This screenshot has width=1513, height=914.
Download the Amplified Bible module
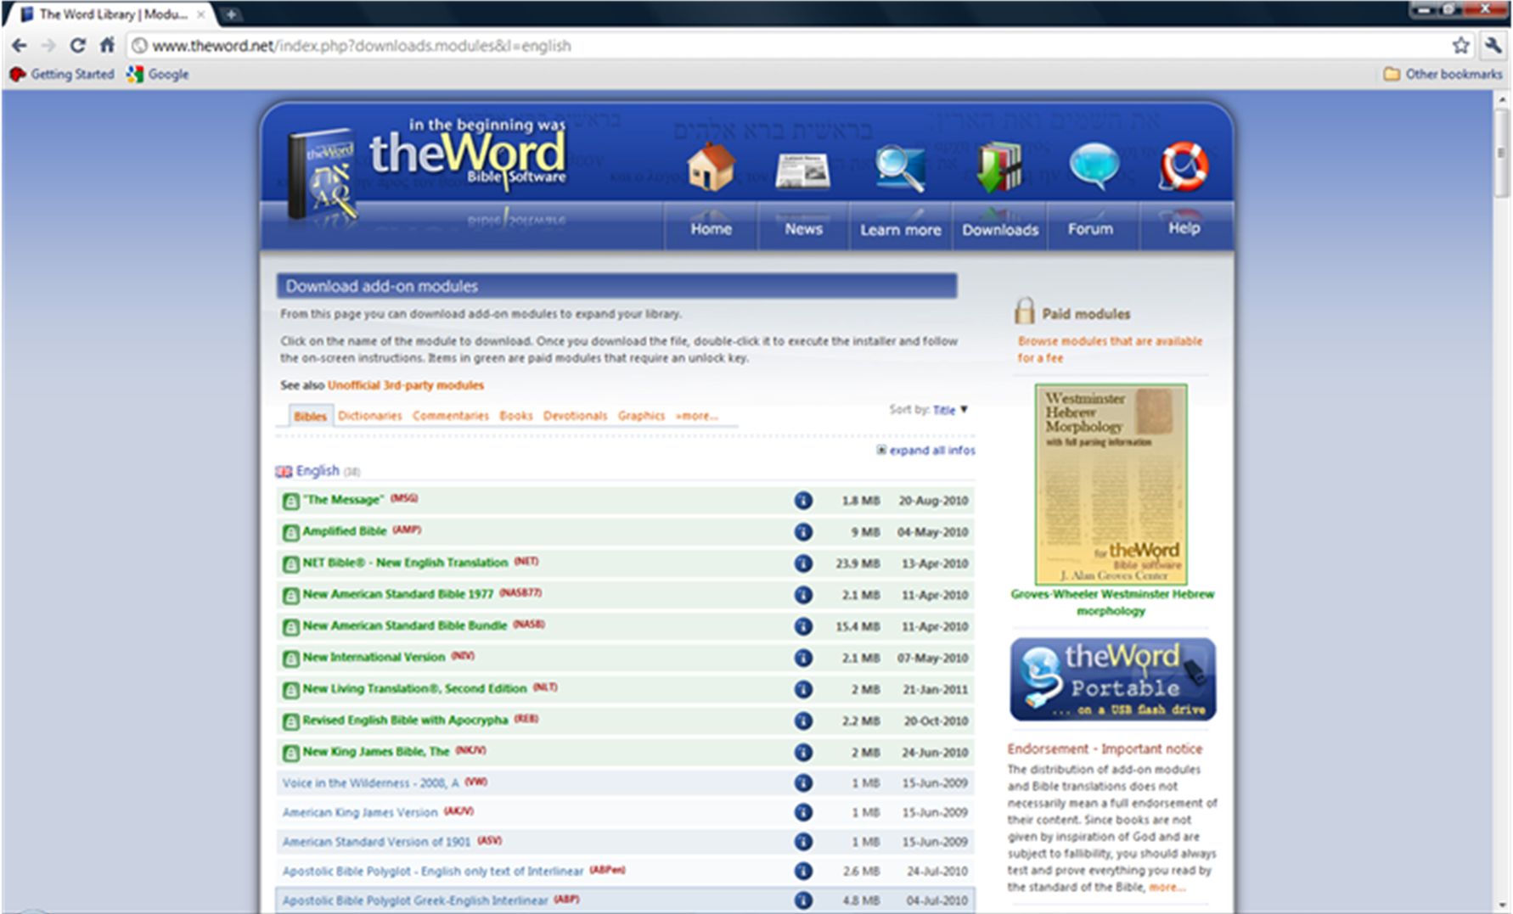tap(345, 531)
